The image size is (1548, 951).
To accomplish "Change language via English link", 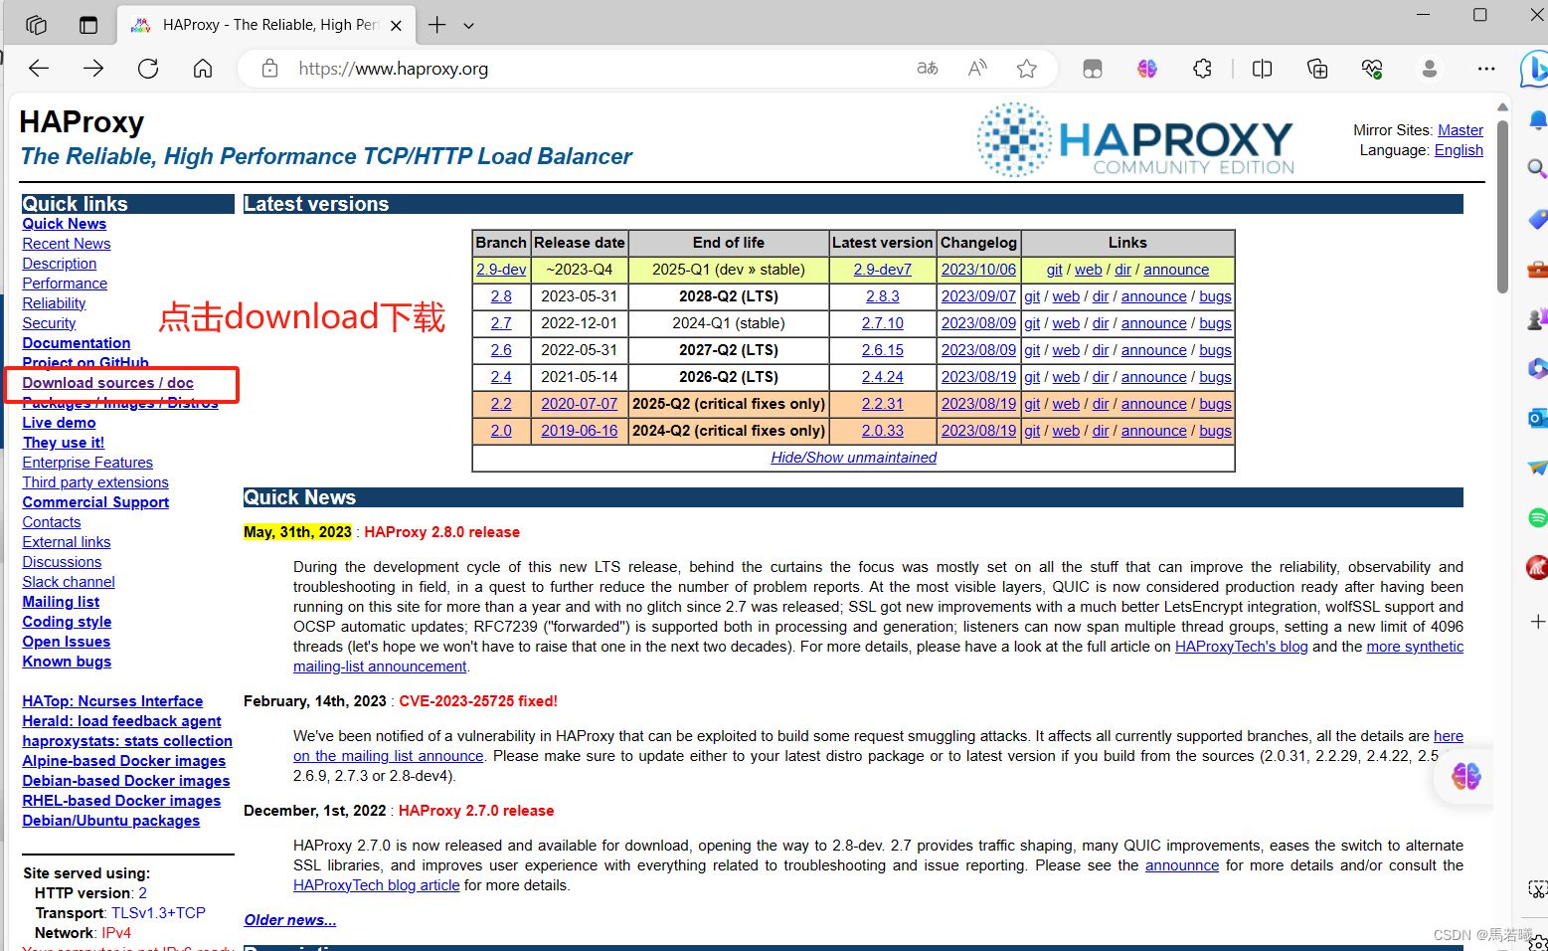I will tap(1459, 150).
